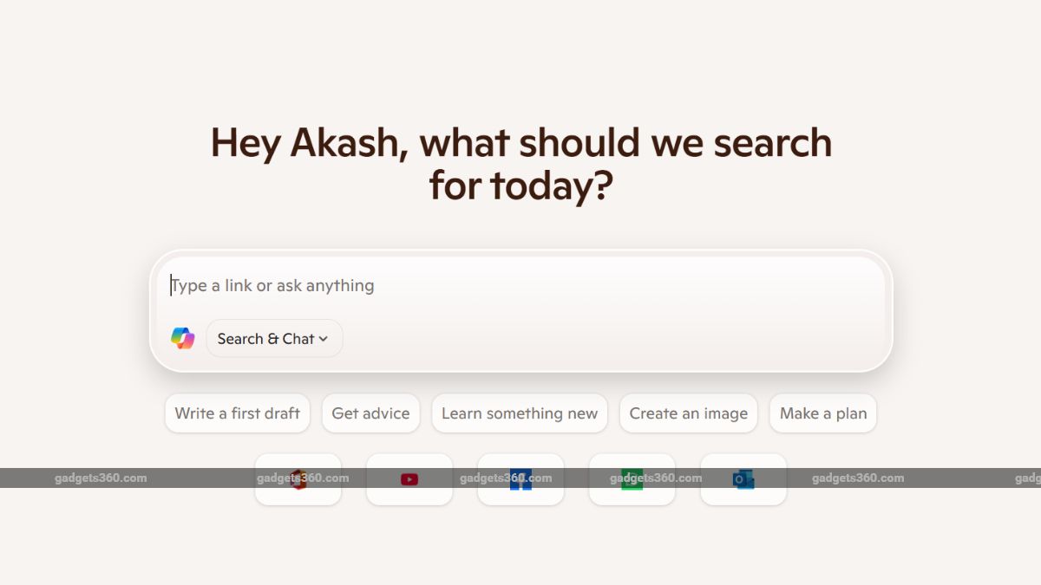
Task: Open the blue LinkedIn shortcut tile
Action: [x=520, y=479]
